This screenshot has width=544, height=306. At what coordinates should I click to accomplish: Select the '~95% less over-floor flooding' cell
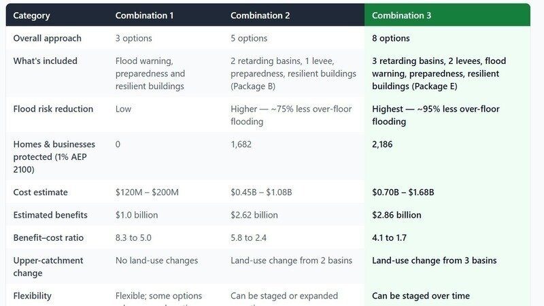(436, 115)
